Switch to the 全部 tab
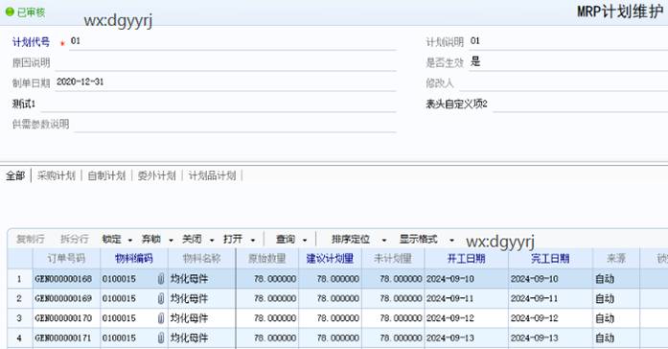Image resolution: width=668 pixels, height=349 pixels. tap(15, 175)
